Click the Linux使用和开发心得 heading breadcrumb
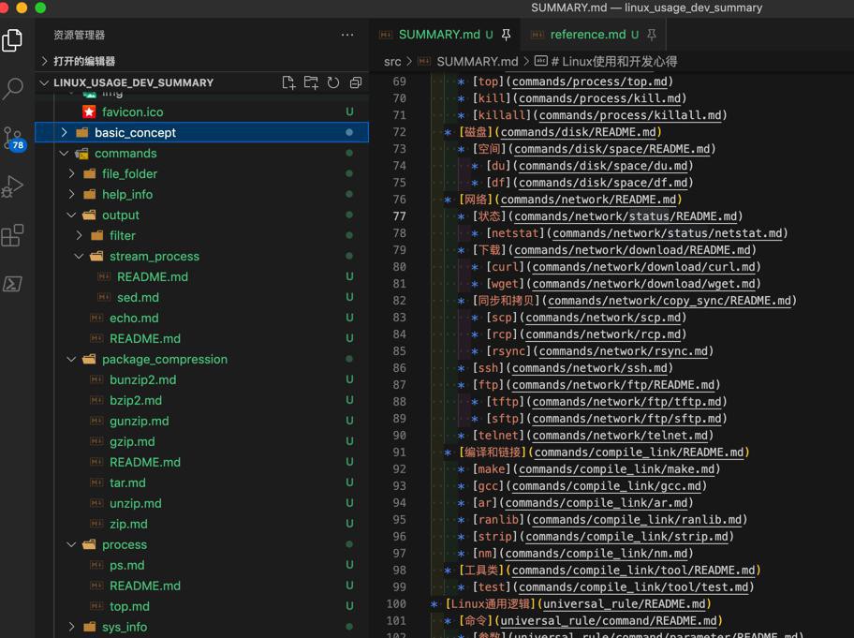Image resolution: width=854 pixels, height=638 pixels. click(x=614, y=62)
